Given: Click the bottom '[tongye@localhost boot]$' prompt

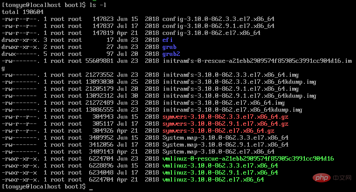Looking at the screenshot, I should coord(44,187).
